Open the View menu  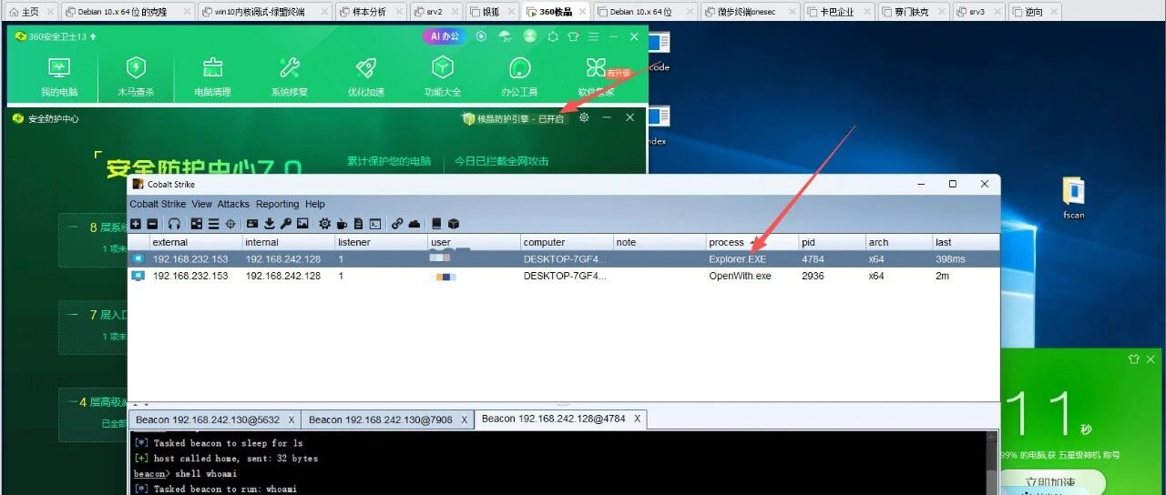point(201,204)
